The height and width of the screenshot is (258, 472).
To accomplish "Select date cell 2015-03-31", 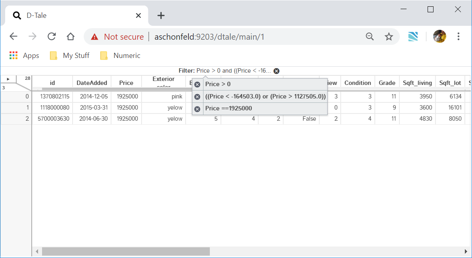I will tap(92, 108).
